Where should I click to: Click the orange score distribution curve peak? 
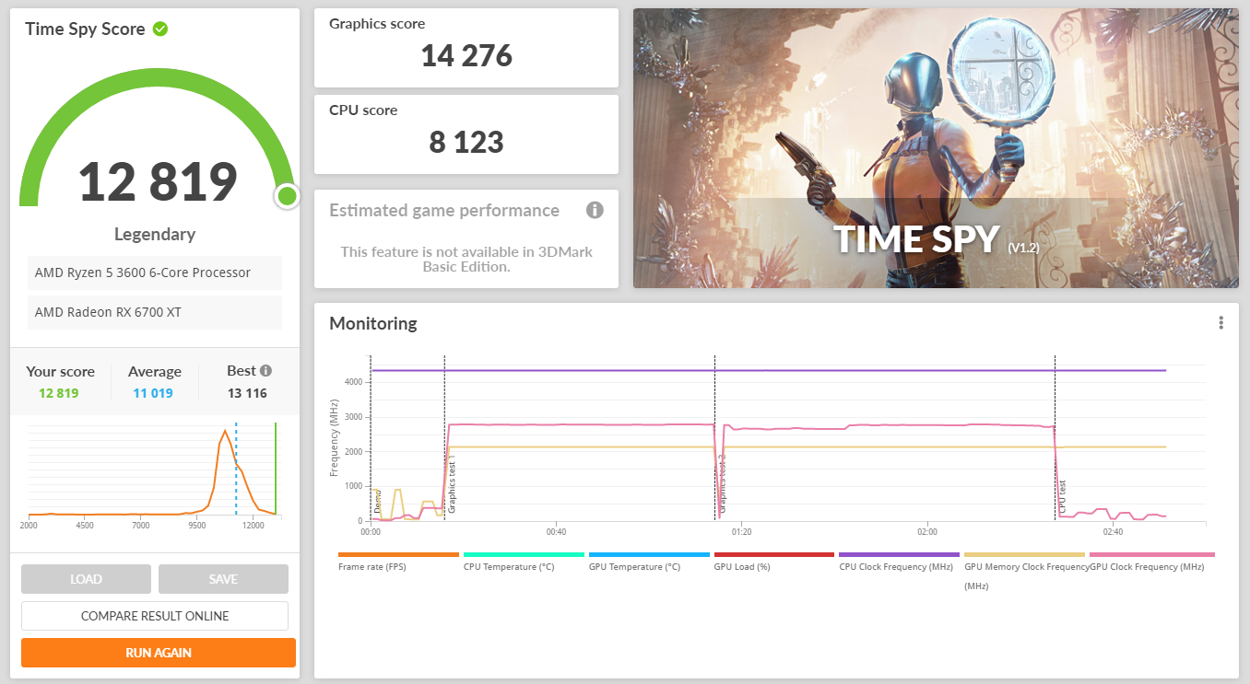(224, 431)
